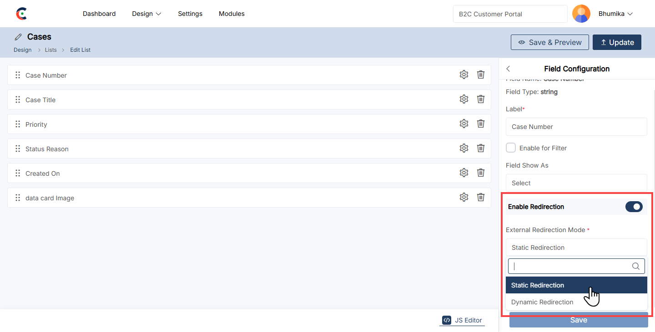Image resolution: width=655 pixels, height=332 pixels.
Task: Click the Update button
Action: (x=616, y=42)
